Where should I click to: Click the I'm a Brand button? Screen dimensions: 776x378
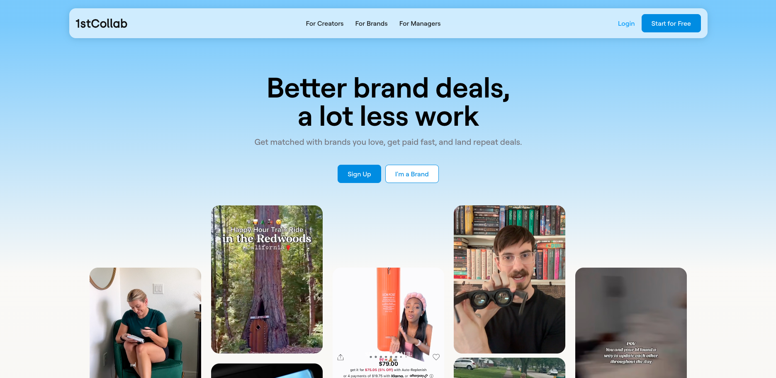(412, 174)
